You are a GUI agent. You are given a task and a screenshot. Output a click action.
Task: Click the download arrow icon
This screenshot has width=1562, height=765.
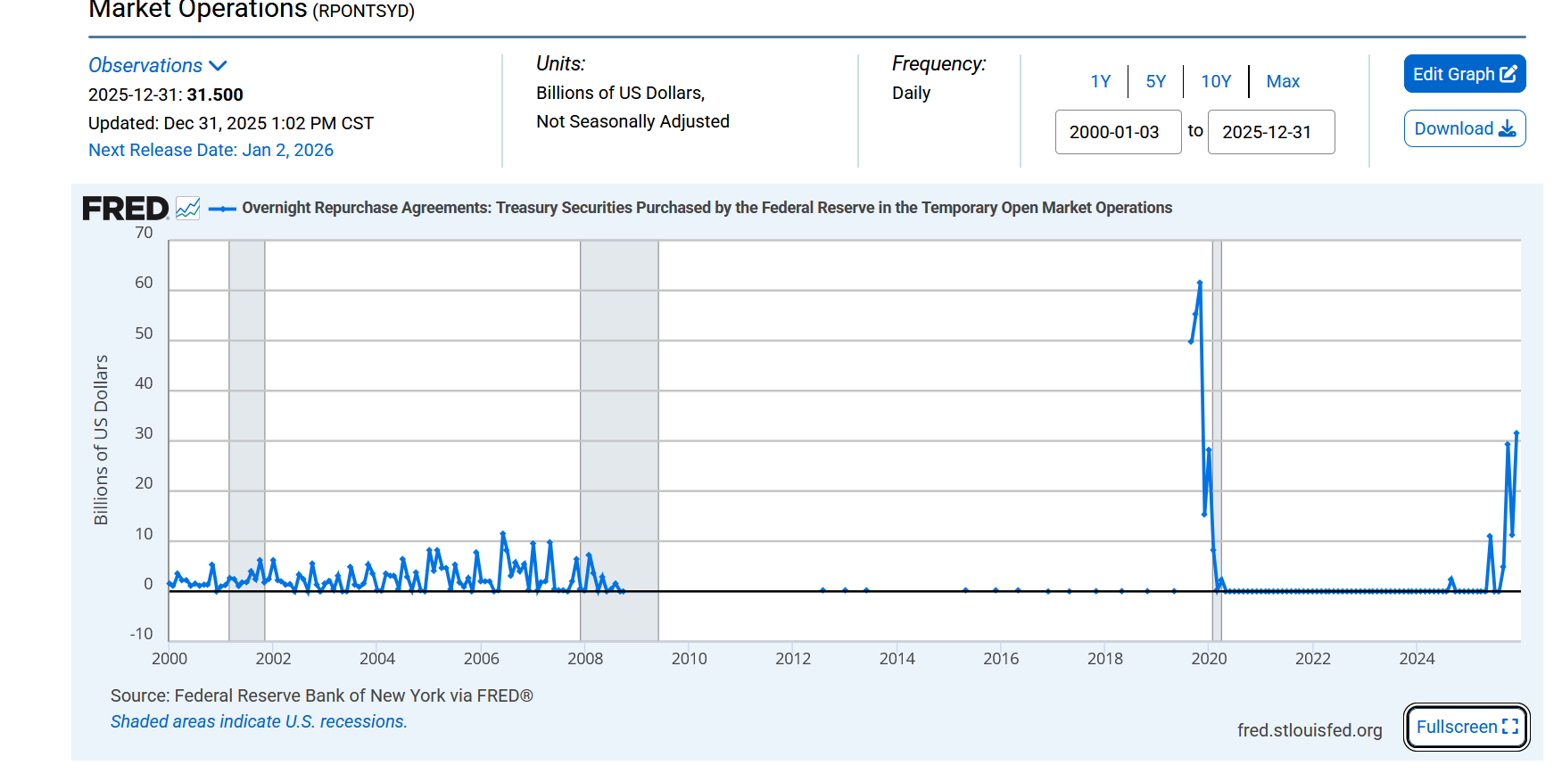[x=1508, y=128]
